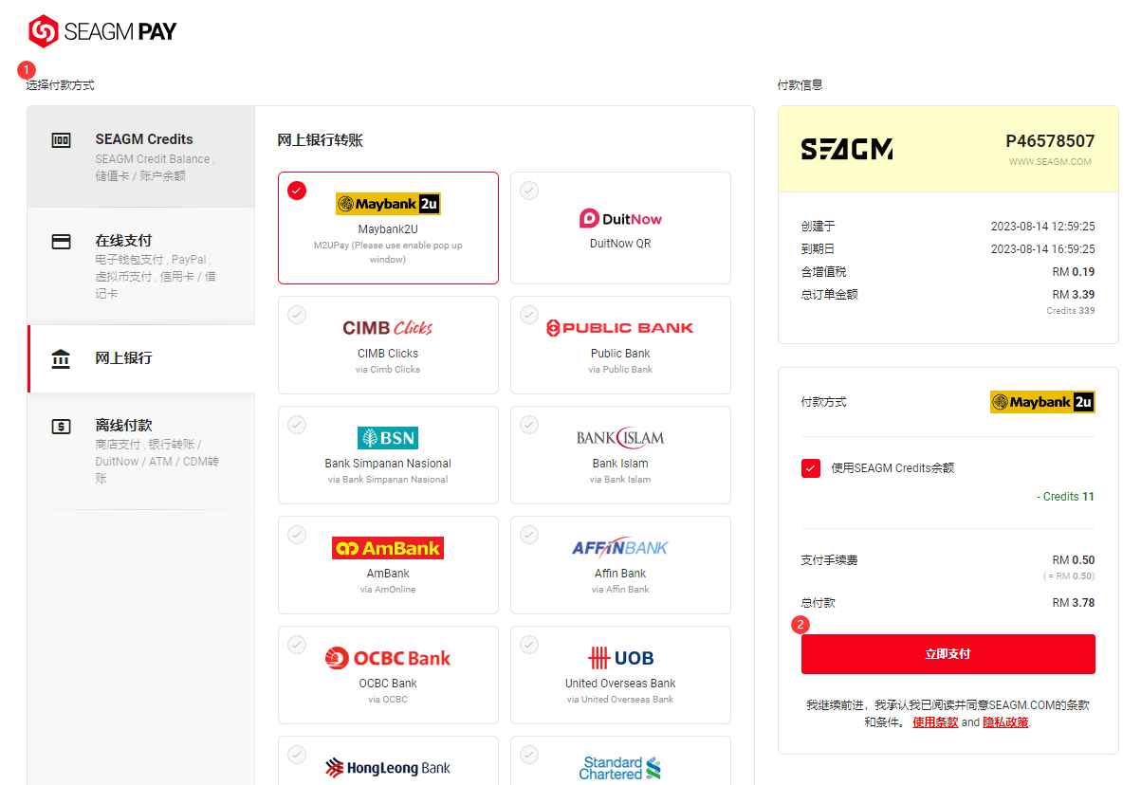Click the 'via United Overseas Bank' caption
Image resolution: width=1141 pixels, height=785 pixels.
coord(620,700)
